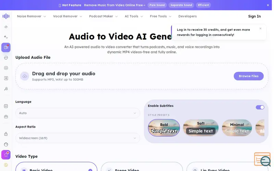Viewport: 274px width, 171px height.
Task: Click the STYLE PRESETS label
Action: (x=159, y=115)
